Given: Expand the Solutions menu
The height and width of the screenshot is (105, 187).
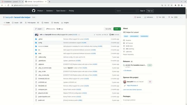Looking at the screenshot, I should click(50, 11).
